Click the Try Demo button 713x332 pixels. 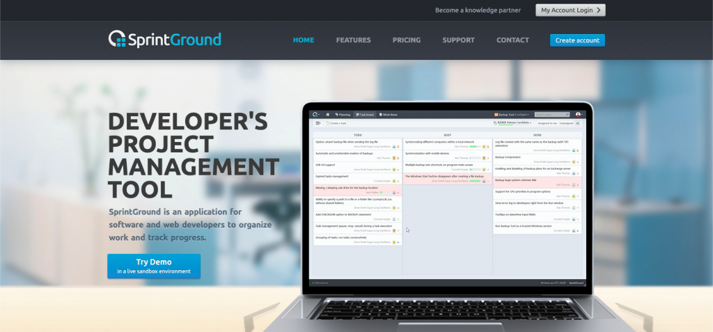point(154,266)
